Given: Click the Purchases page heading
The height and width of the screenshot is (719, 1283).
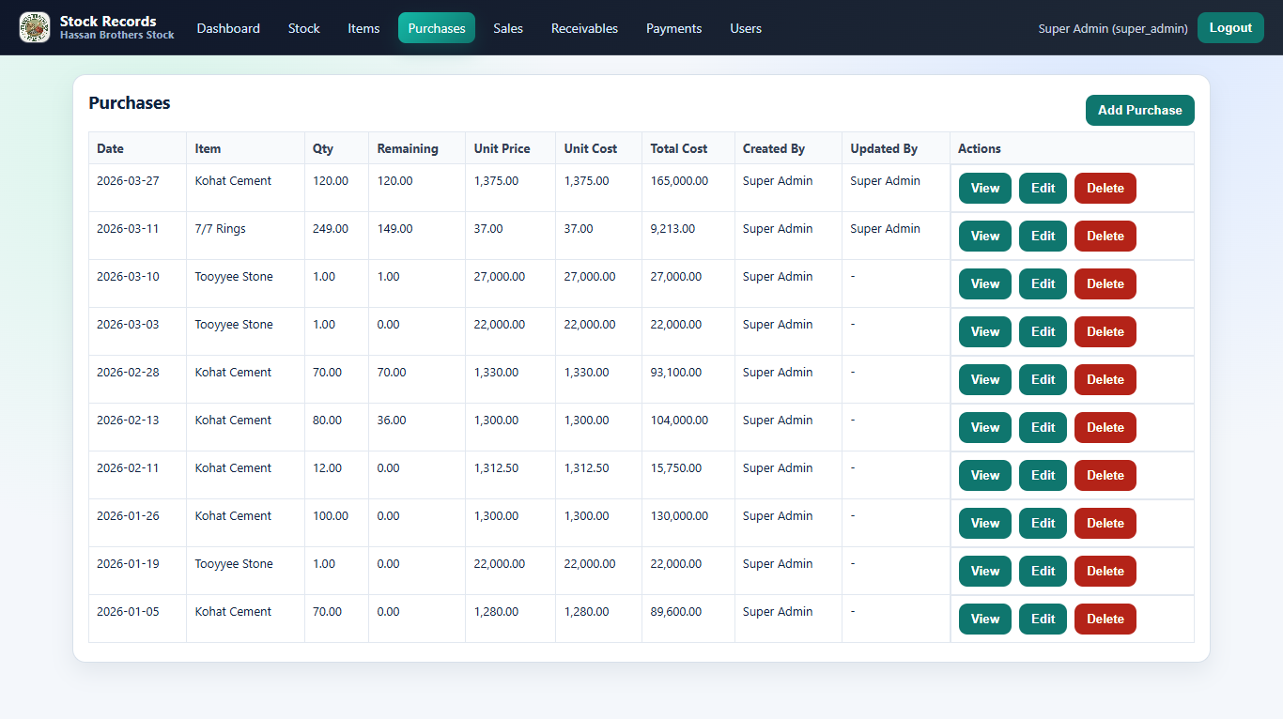Looking at the screenshot, I should [x=130, y=103].
